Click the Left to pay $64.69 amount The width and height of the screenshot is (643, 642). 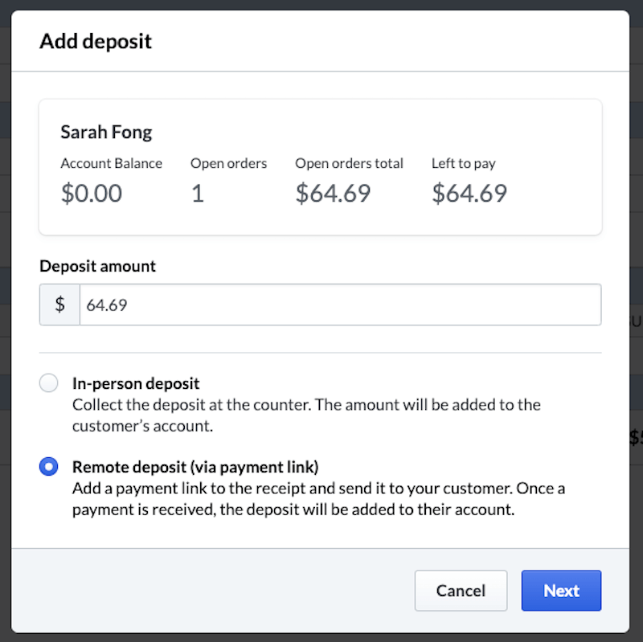(x=469, y=194)
